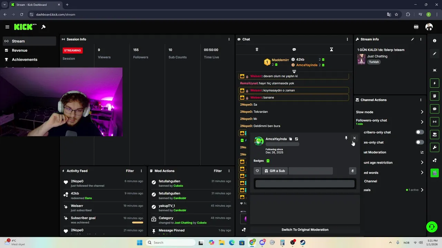Open Mod Actions three-dot menu
The image size is (442, 248).
[x=229, y=171]
